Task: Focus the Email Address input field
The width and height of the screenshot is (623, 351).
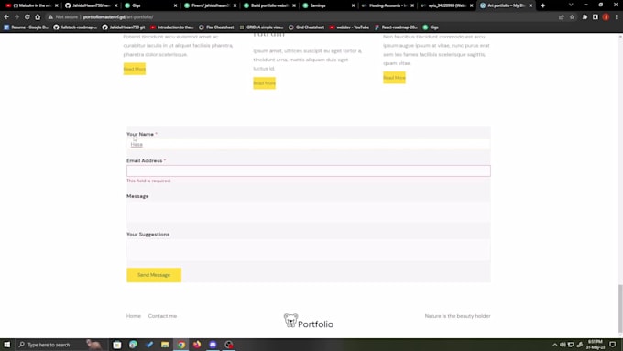Action: click(309, 171)
